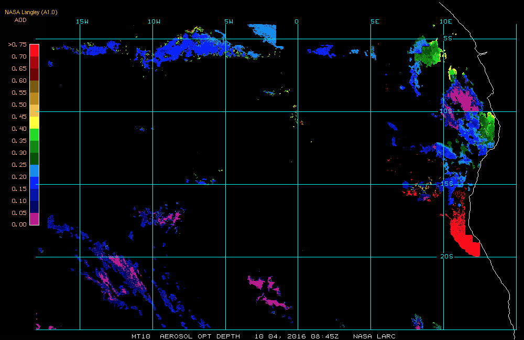Click the legend swatch between 0.65 and 0.60

pos(35,74)
